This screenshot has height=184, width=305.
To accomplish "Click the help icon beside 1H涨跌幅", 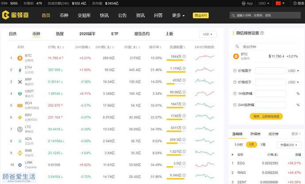I will (x=235, y=93).
